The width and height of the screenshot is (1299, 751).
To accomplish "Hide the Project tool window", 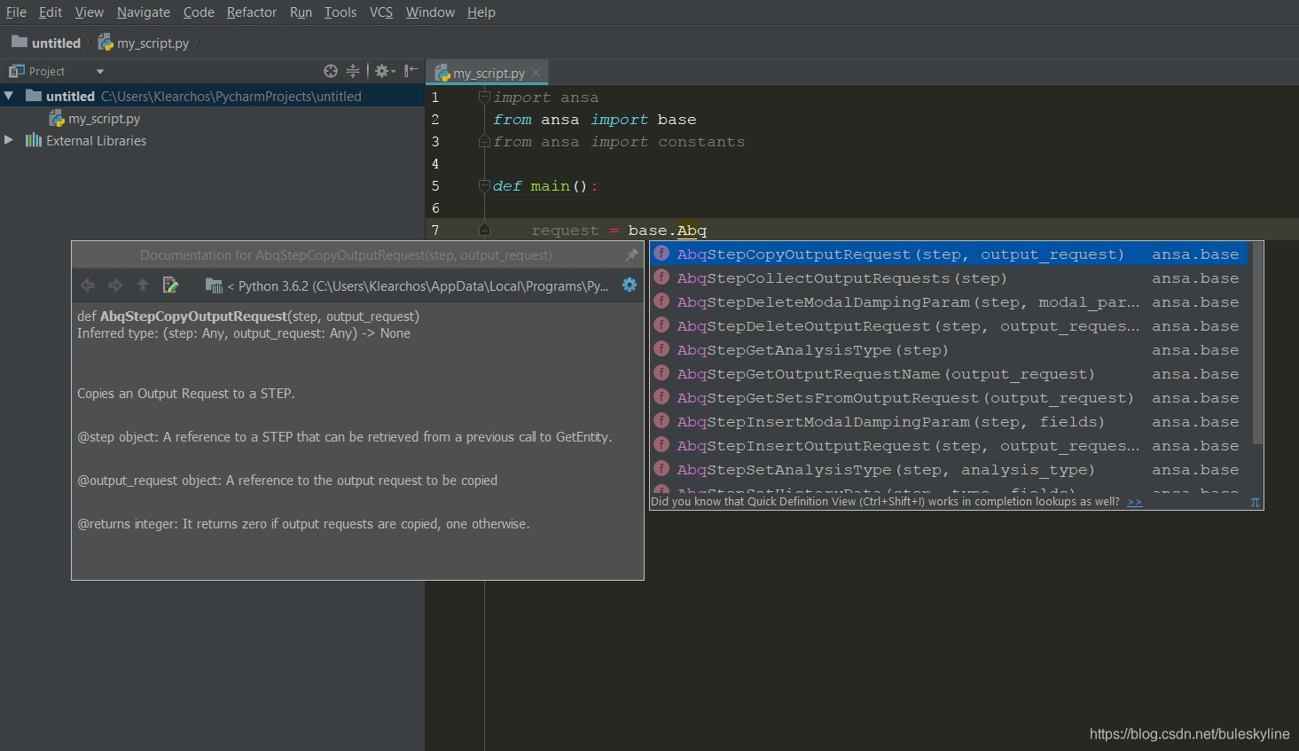I will (x=411, y=71).
